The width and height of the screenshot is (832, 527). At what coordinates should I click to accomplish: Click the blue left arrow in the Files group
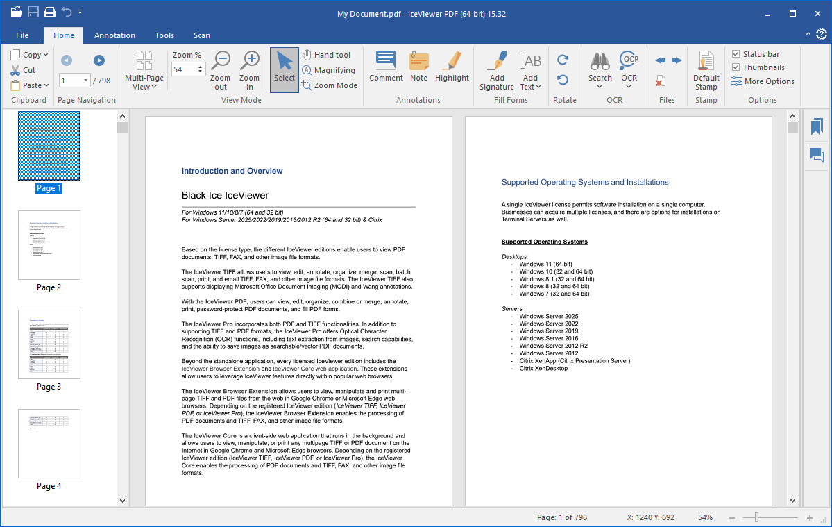point(661,60)
